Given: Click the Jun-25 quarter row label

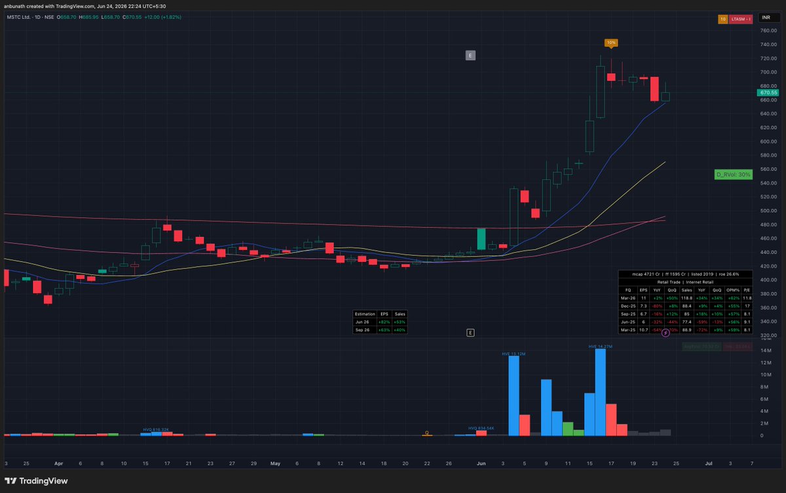Looking at the screenshot, I should (x=628, y=323).
